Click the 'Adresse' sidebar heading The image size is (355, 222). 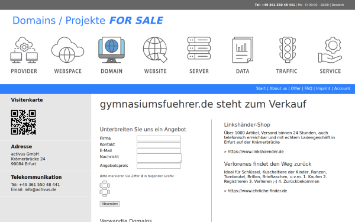tap(21, 147)
